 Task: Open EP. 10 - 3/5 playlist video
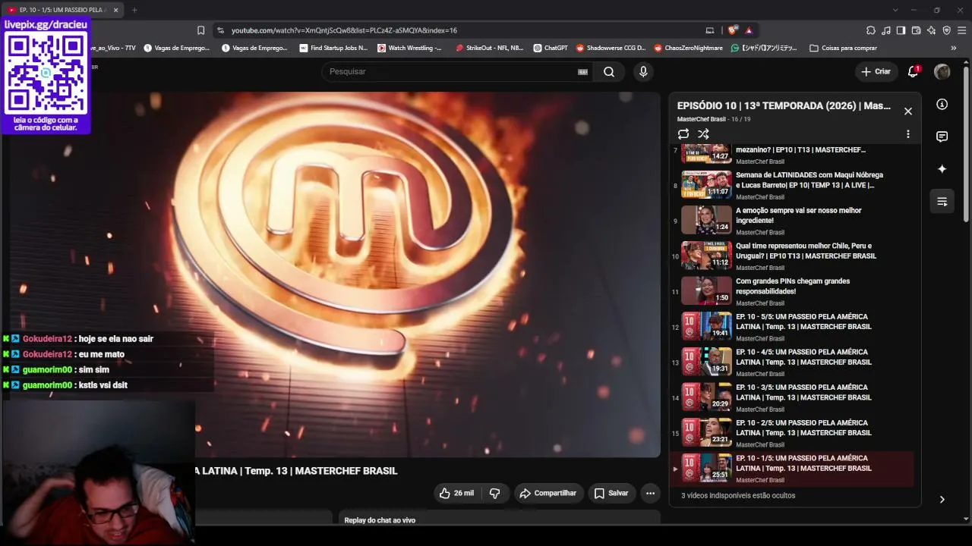[793, 397]
